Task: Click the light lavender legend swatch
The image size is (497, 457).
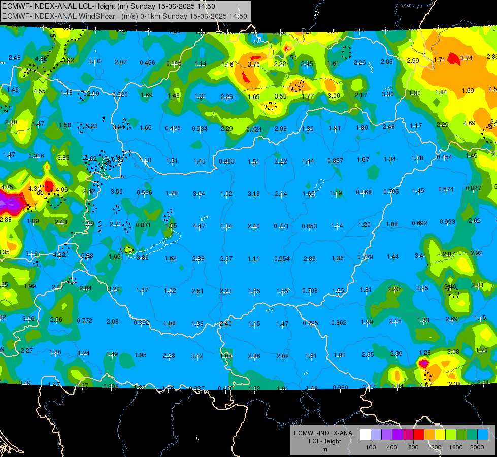Action: pos(376,435)
